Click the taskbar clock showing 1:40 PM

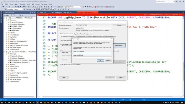point(177,103)
